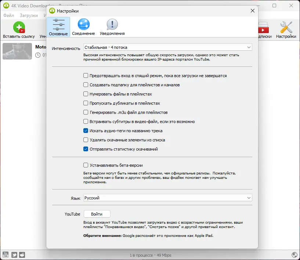The width and height of the screenshot is (300, 260).
Task: Close the Настройки dialog
Action: tap(253, 11)
